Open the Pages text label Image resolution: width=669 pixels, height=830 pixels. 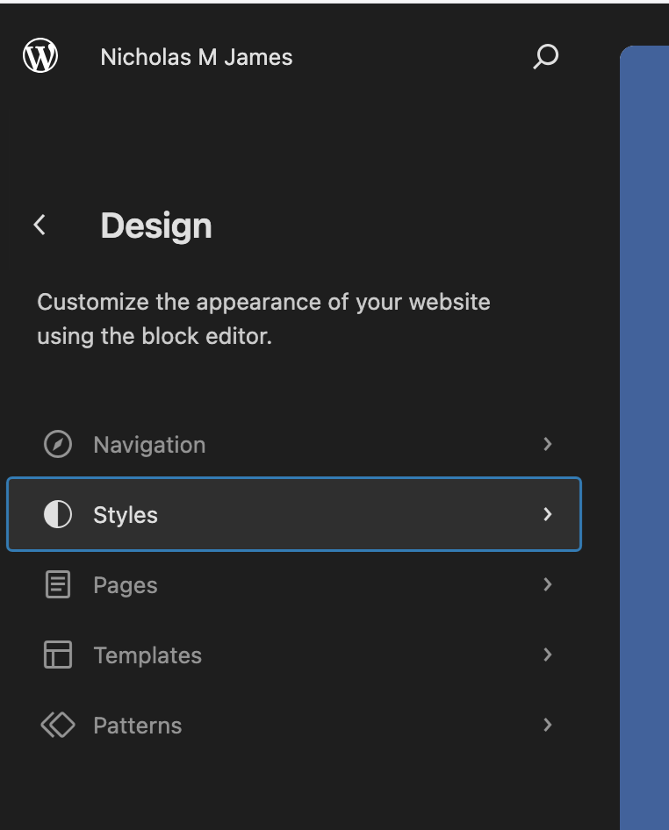point(126,585)
